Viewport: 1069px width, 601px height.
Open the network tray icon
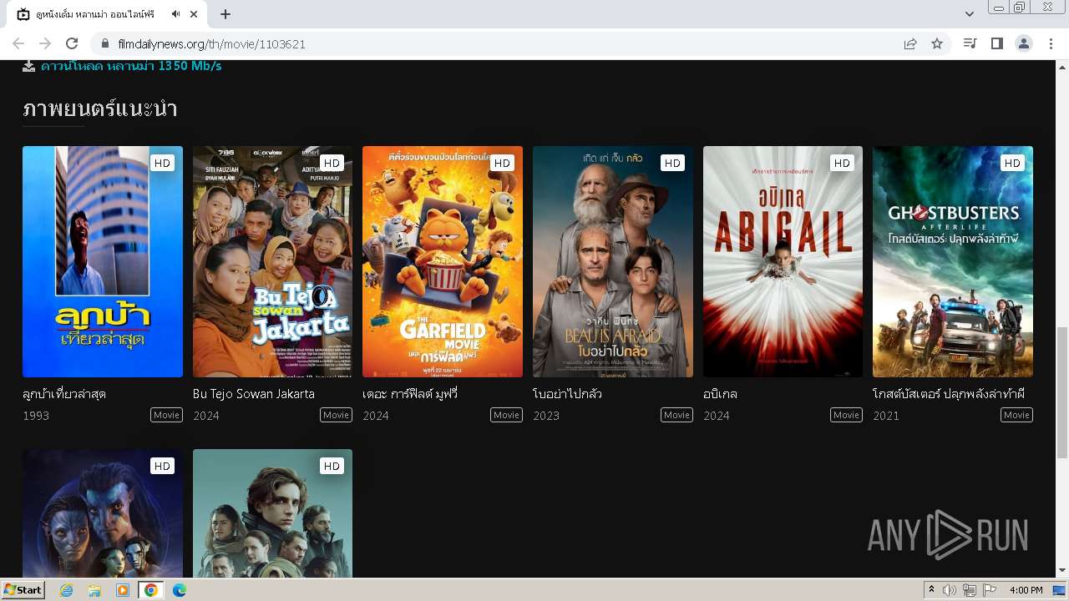(970, 590)
